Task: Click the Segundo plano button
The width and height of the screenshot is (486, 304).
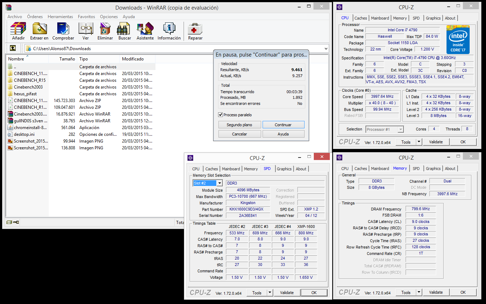Action: click(x=239, y=125)
